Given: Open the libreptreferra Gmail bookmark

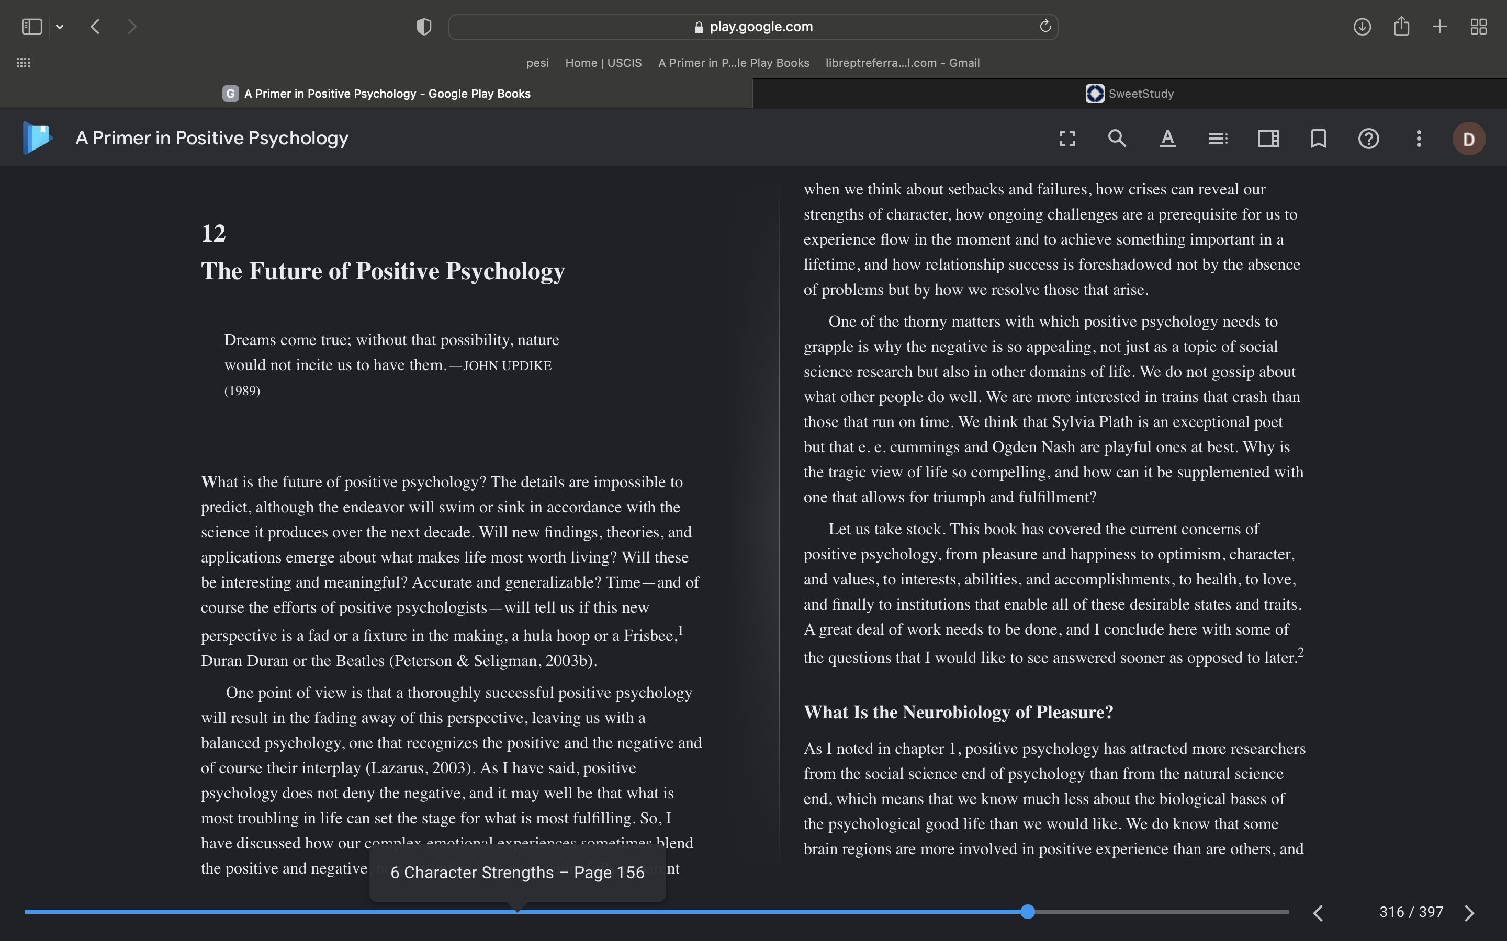Looking at the screenshot, I should (902, 63).
